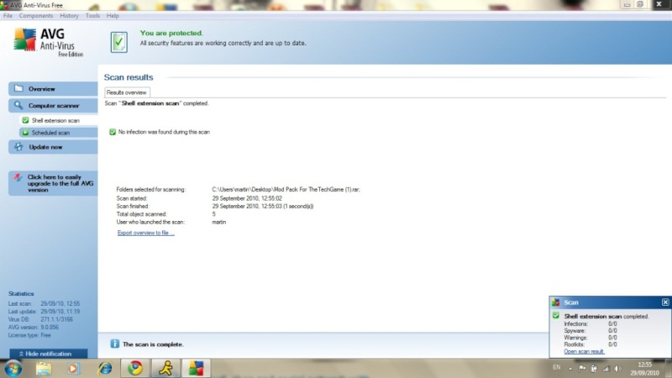The height and width of the screenshot is (378, 672).
Task: Click the Hide notification button
Action: pyautogui.click(x=49, y=354)
